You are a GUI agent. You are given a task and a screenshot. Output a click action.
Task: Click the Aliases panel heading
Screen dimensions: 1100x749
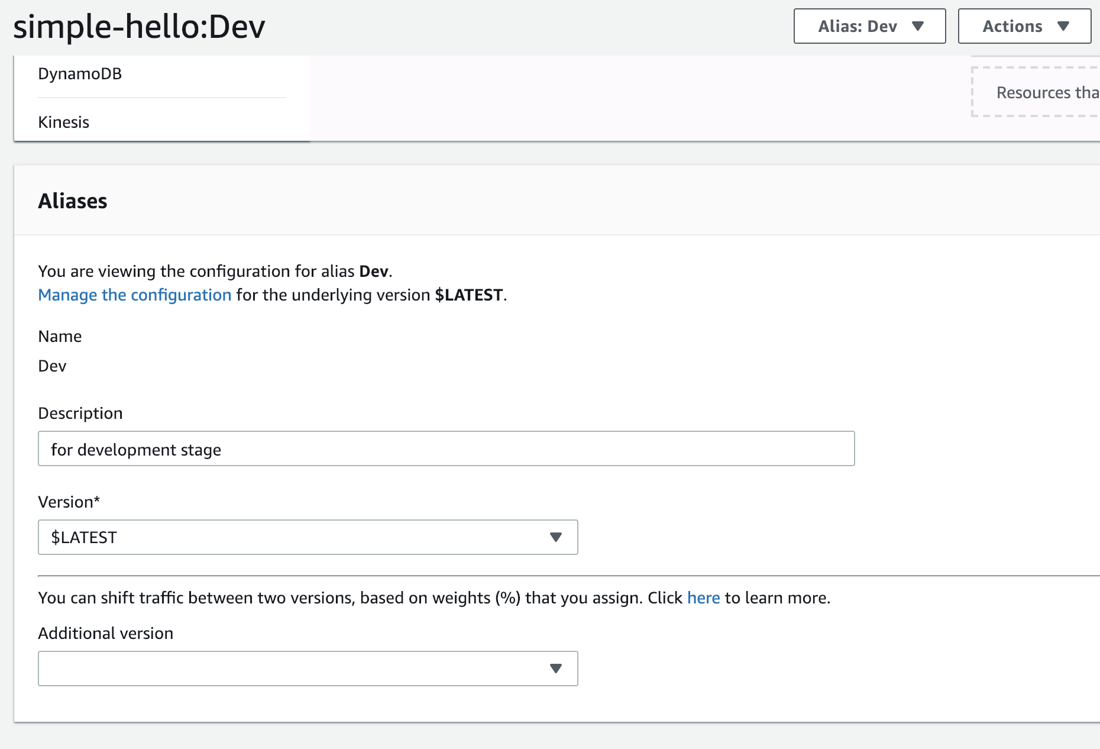tap(72, 201)
